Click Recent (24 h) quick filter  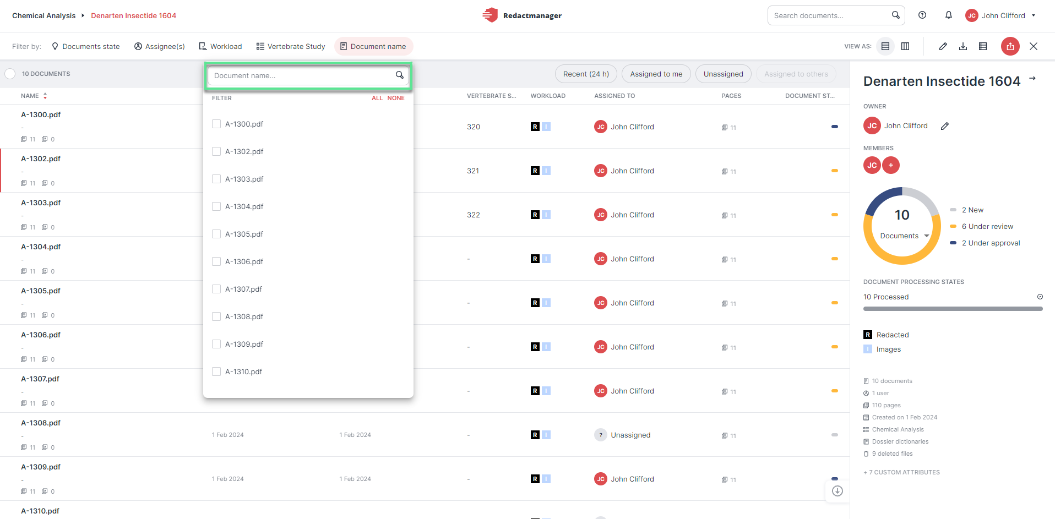click(586, 74)
